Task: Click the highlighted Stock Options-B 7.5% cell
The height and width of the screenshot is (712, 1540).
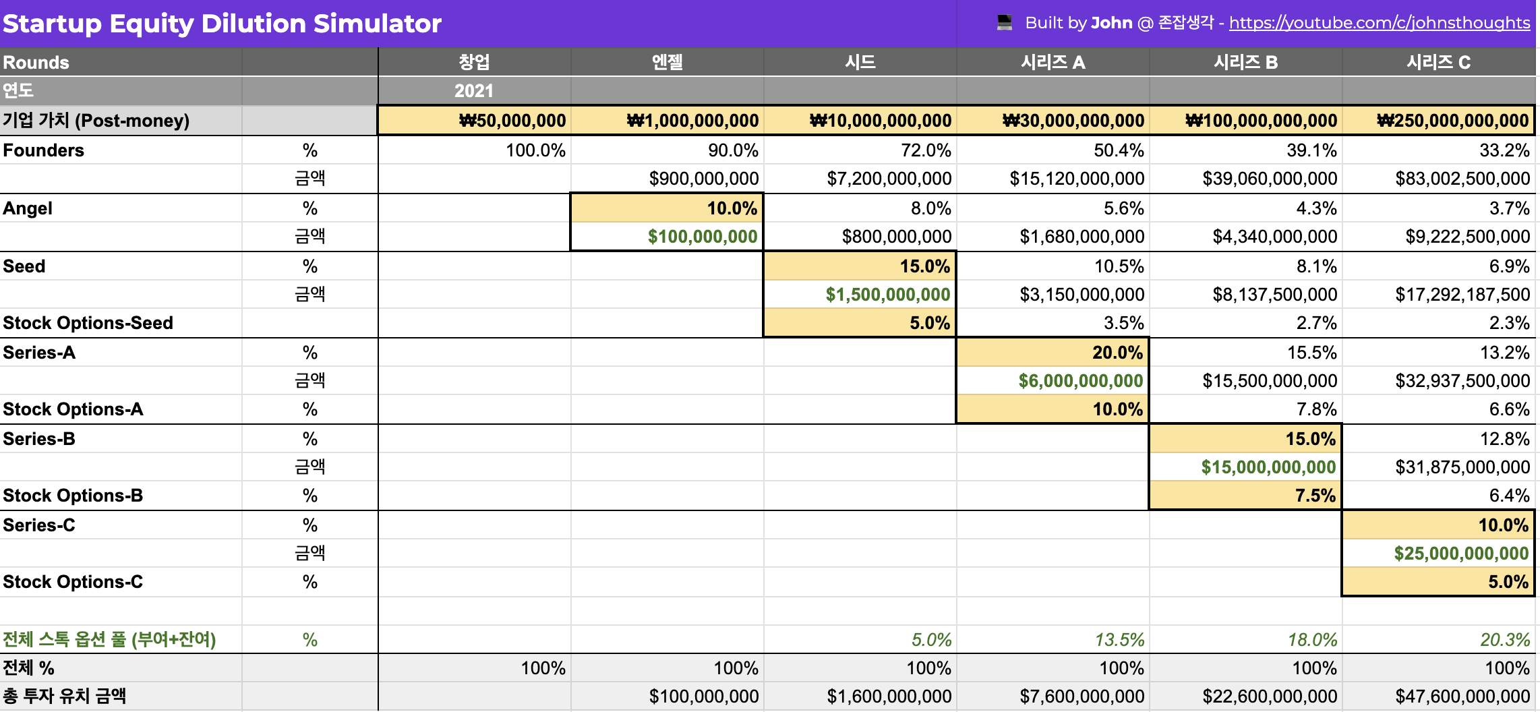Action: coord(1245,496)
